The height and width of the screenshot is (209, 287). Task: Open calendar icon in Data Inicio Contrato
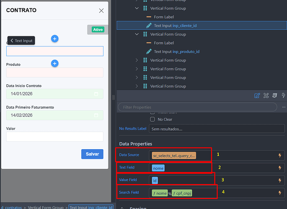[96, 94]
